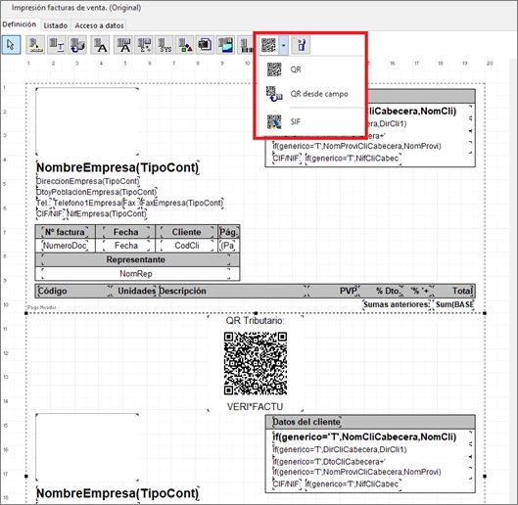This screenshot has width=518, height=505.
Task: Open the dropdown arrow beside the QR tool
Action: pyautogui.click(x=284, y=45)
